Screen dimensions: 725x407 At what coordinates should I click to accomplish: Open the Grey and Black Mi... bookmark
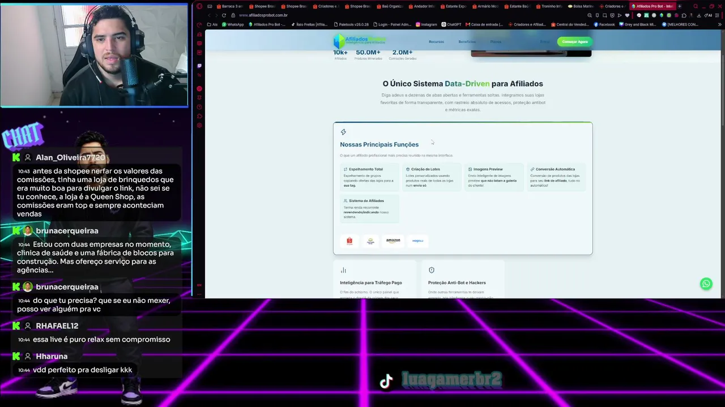point(638,25)
